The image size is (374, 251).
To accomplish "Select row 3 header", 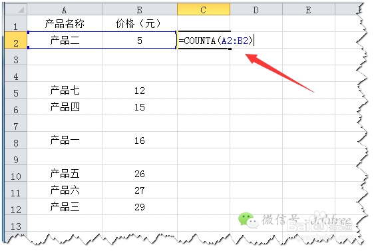I will (x=16, y=57).
